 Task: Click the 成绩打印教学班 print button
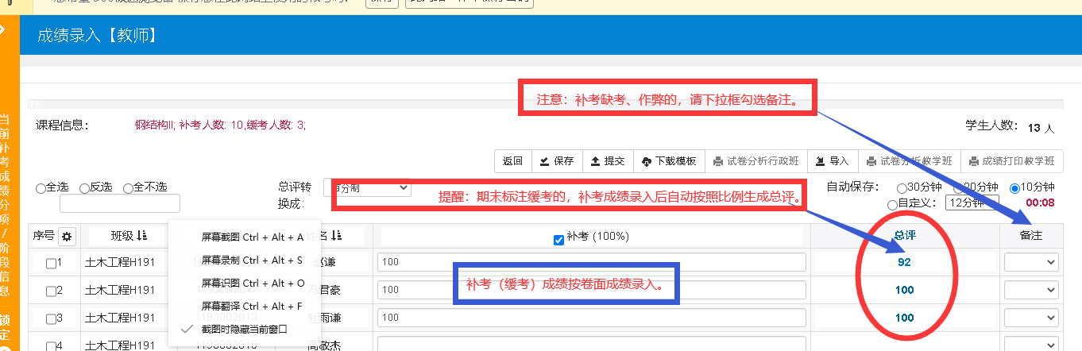(x=1012, y=161)
